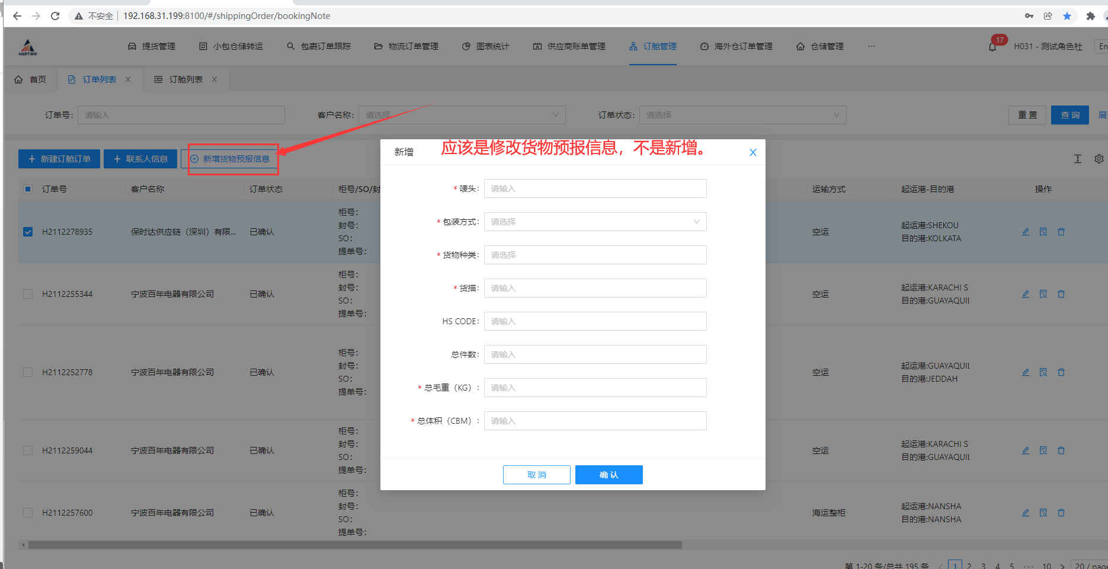The width and height of the screenshot is (1108, 569).
Task: Open the 包装方式 dropdown in the dialog
Action: [x=595, y=222]
